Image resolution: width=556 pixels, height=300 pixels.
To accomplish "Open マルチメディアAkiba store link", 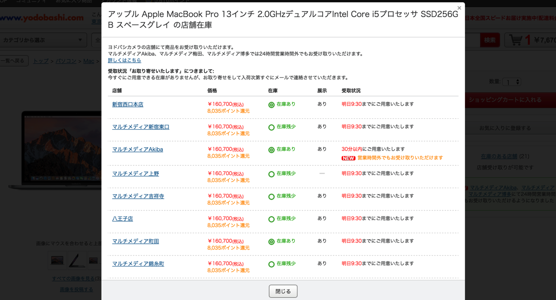I will pos(137,149).
